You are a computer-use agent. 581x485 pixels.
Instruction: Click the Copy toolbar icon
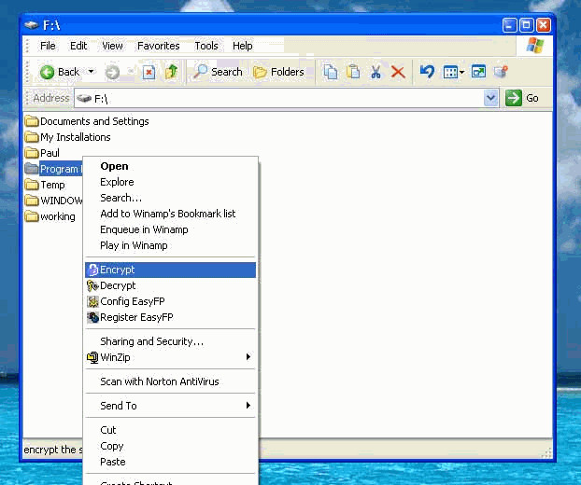click(330, 72)
